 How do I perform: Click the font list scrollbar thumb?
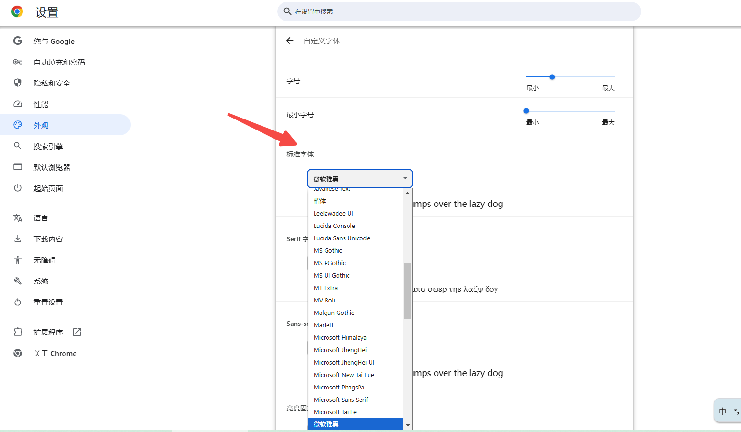pyautogui.click(x=408, y=291)
